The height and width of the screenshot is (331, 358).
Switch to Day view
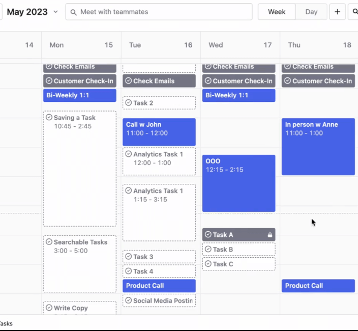[311, 12]
